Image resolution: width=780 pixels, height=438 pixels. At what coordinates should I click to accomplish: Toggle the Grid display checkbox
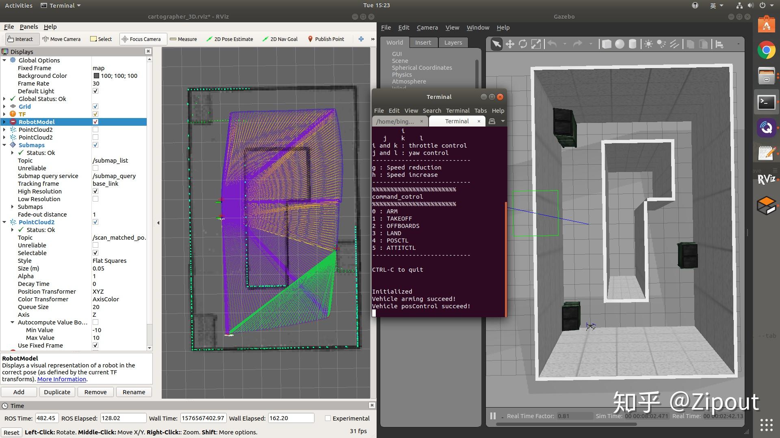pos(95,106)
